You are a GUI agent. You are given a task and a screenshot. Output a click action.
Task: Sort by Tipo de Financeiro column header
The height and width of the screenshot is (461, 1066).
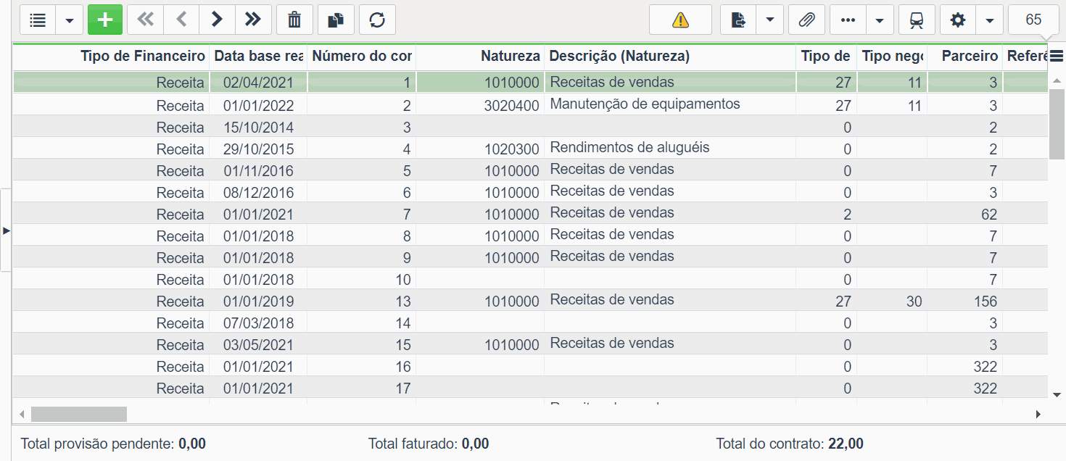(112, 56)
